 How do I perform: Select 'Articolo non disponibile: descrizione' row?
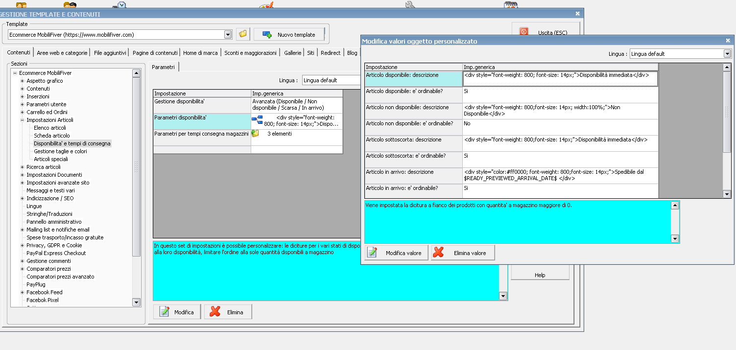click(511, 111)
